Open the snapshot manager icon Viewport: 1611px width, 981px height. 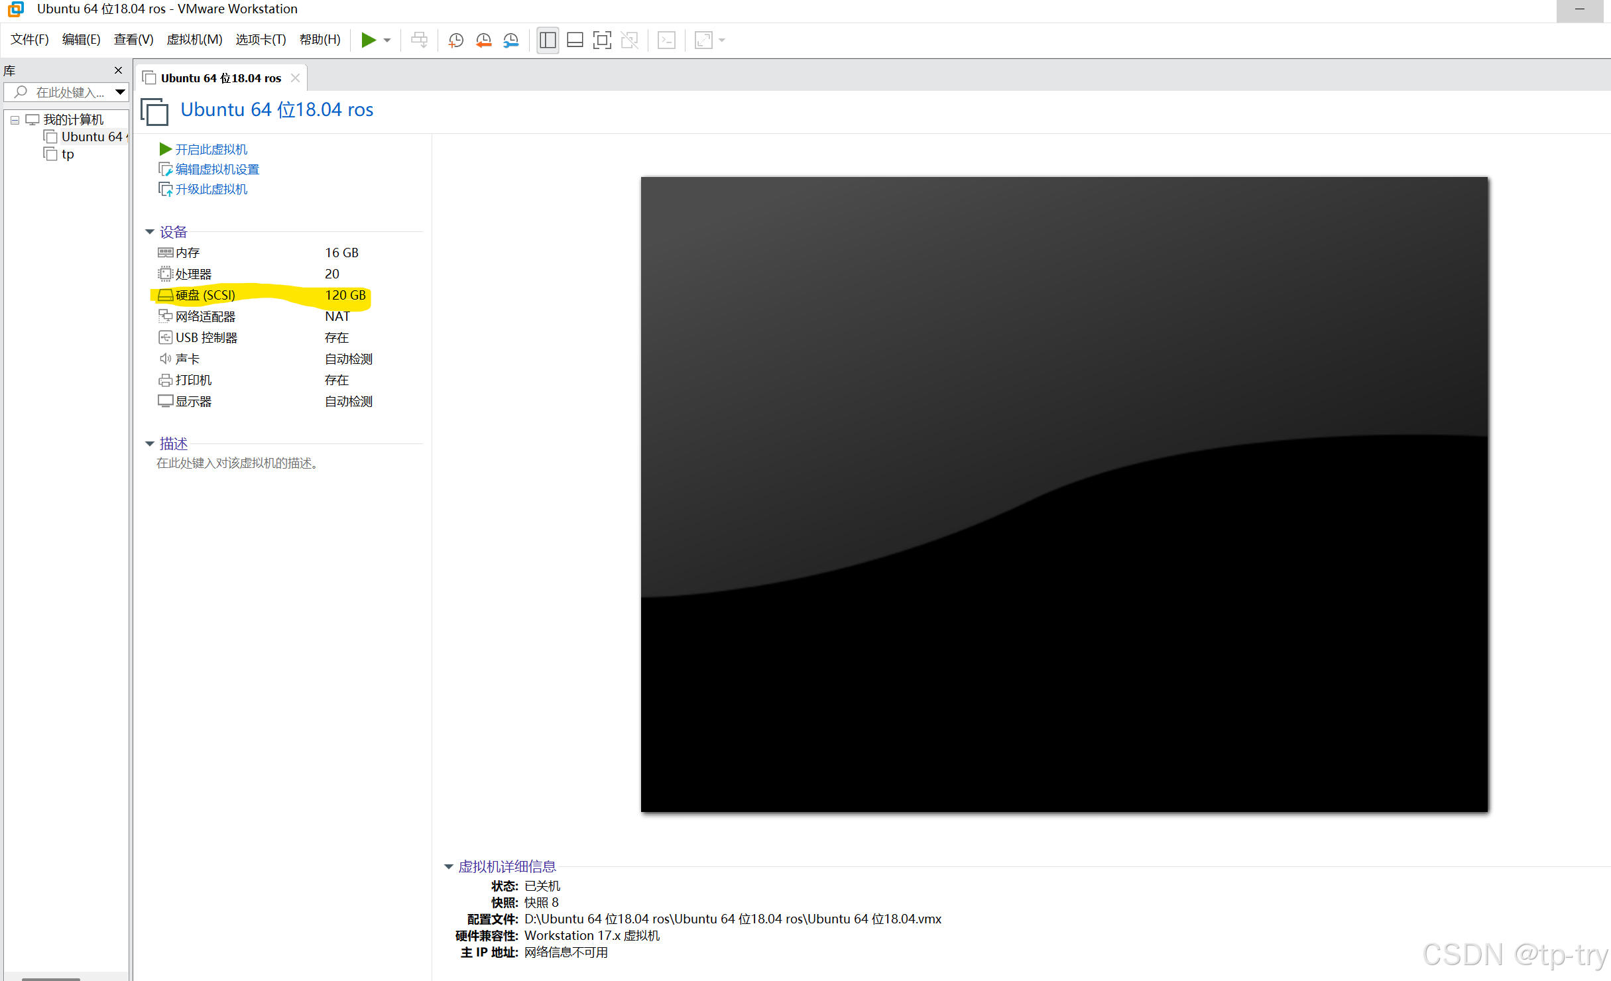pos(511,40)
